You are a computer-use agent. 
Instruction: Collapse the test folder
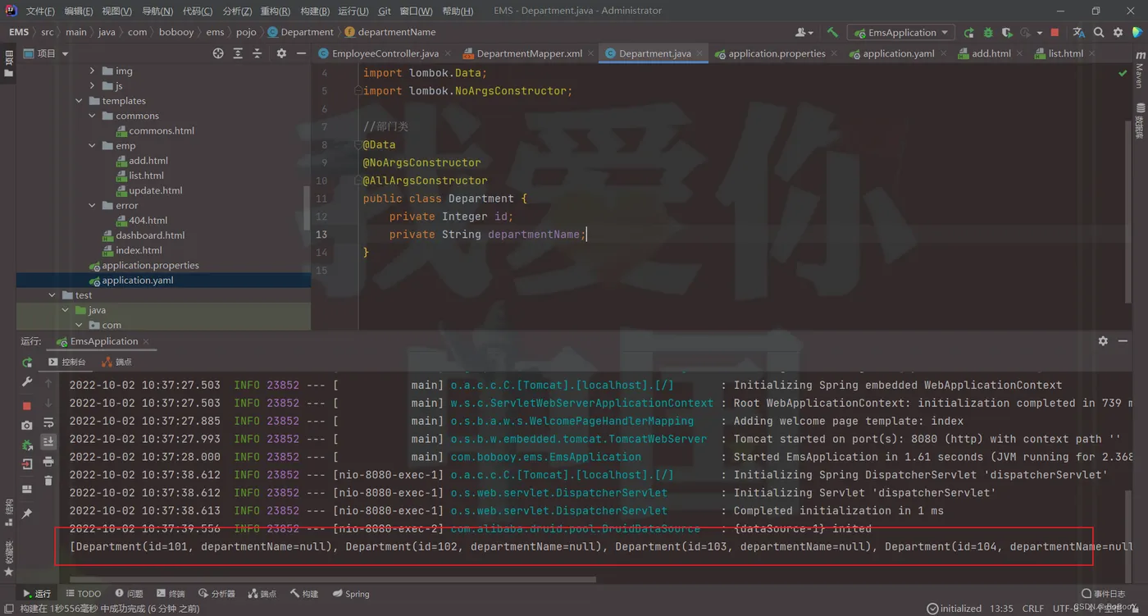52,295
